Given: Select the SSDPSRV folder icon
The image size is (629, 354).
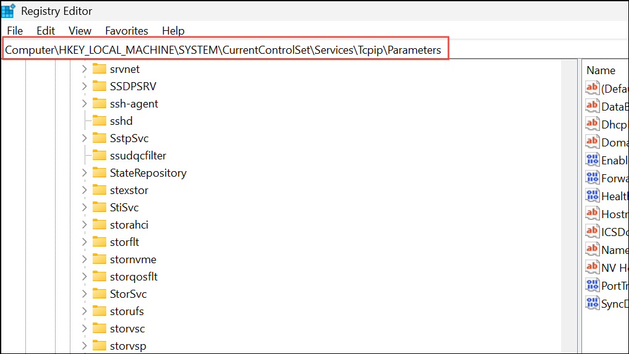Looking at the screenshot, I should click(99, 86).
